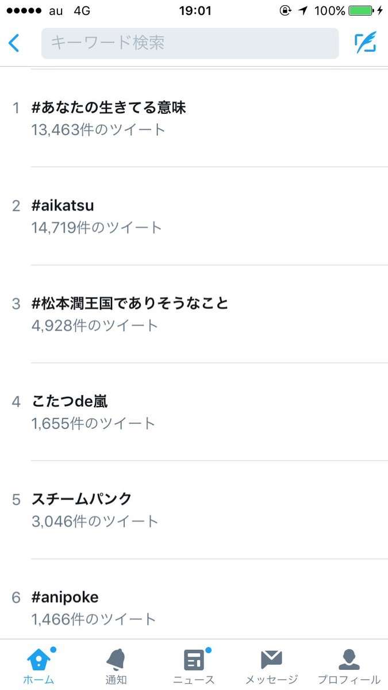Tap the back arrow icon
This screenshot has height=690, width=388.
14,43
